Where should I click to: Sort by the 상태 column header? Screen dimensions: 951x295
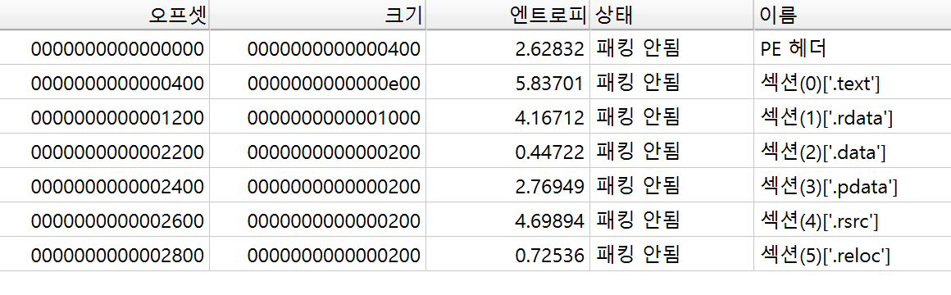672,15
